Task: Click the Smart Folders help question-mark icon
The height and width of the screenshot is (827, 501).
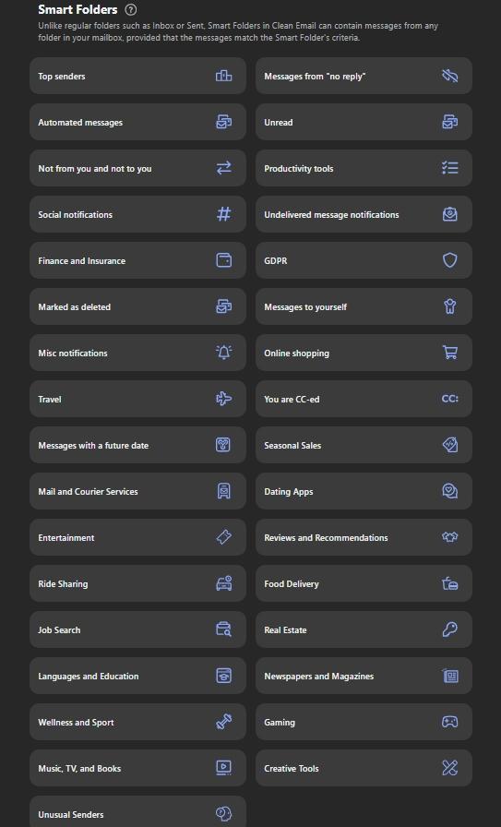Action: (x=131, y=9)
